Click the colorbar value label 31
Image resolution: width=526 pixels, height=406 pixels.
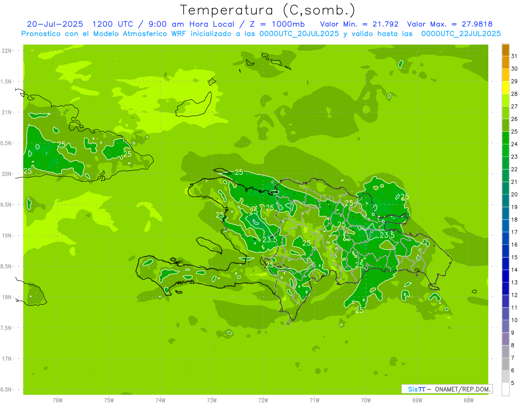tap(514, 56)
